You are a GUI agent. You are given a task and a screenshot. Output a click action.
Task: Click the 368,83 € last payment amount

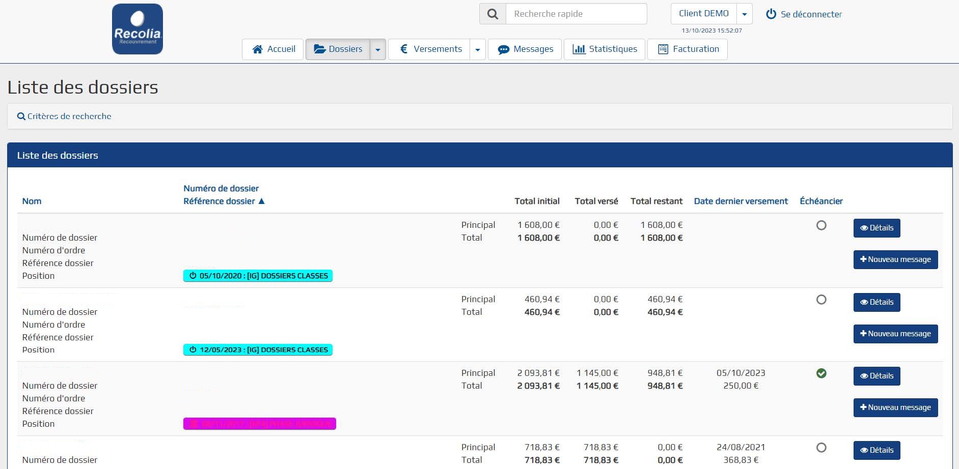[x=741, y=460]
